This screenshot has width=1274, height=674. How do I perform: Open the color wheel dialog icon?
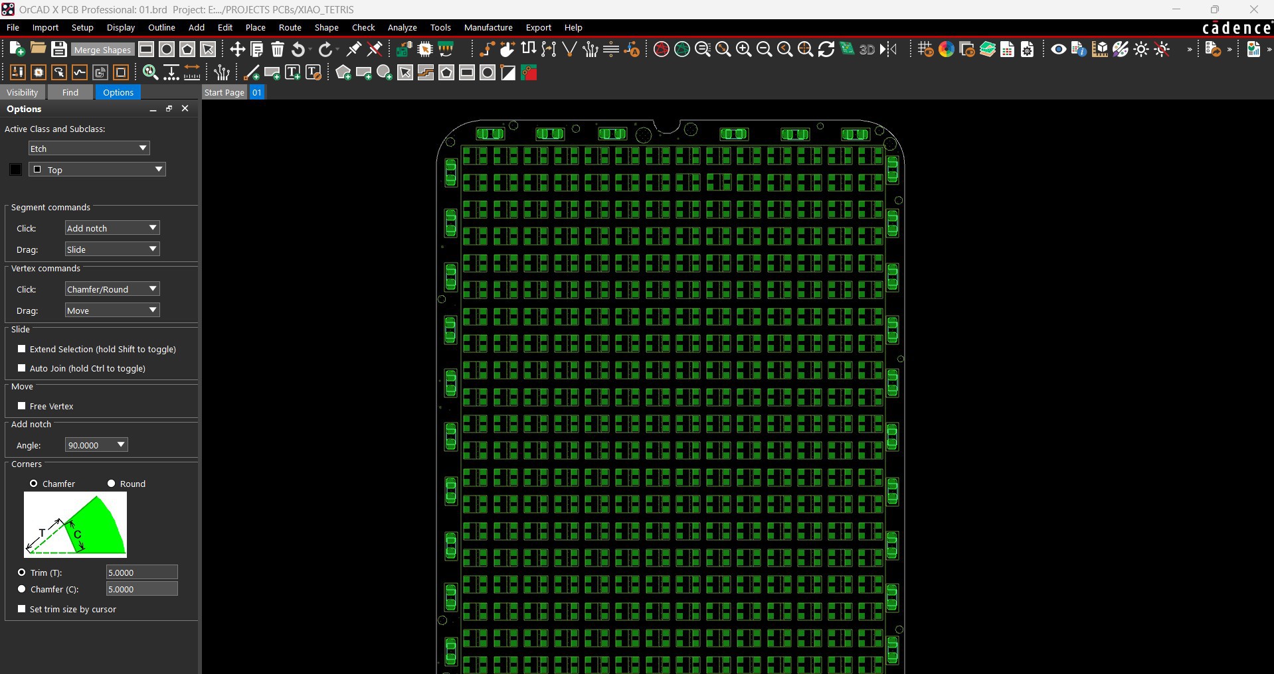(946, 49)
